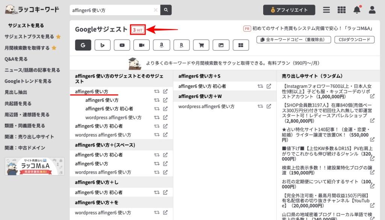This screenshot has height=220, width=385.
Task: Re-search icon for affinger6 使い方 in +S section
Action: 260,86
